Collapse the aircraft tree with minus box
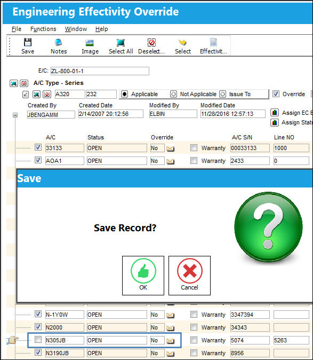The image size is (313, 360). tap(15, 115)
